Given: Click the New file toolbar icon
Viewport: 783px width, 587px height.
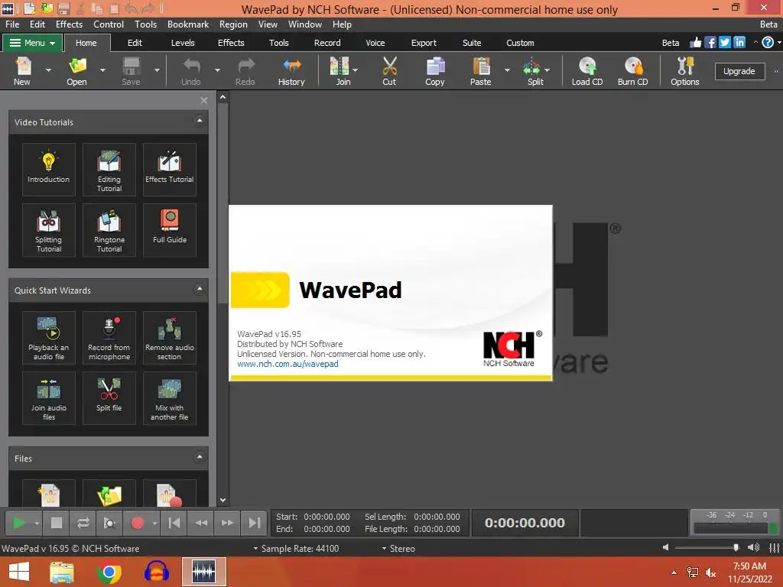Looking at the screenshot, I should pyautogui.click(x=22, y=71).
